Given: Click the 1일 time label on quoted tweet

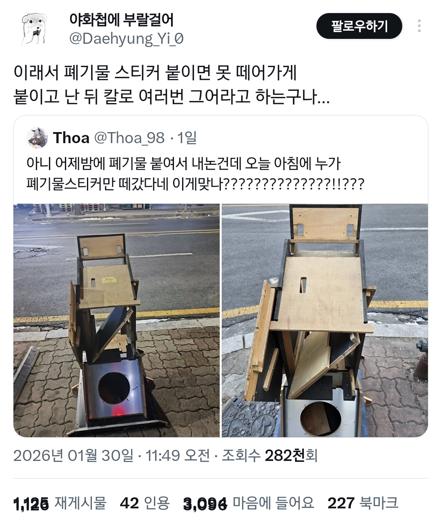Looking at the screenshot, I should click(187, 138).
